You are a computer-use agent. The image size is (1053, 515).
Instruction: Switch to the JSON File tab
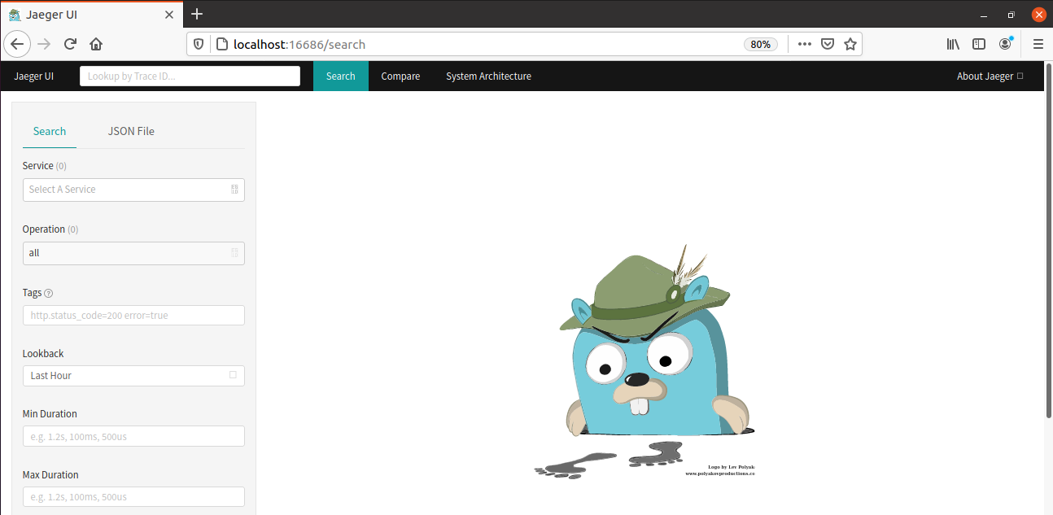tap(131, 131)
